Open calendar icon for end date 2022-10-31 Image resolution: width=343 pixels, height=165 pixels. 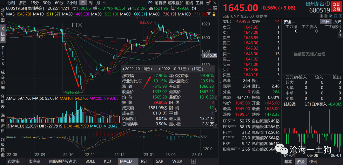click(185, 69)
